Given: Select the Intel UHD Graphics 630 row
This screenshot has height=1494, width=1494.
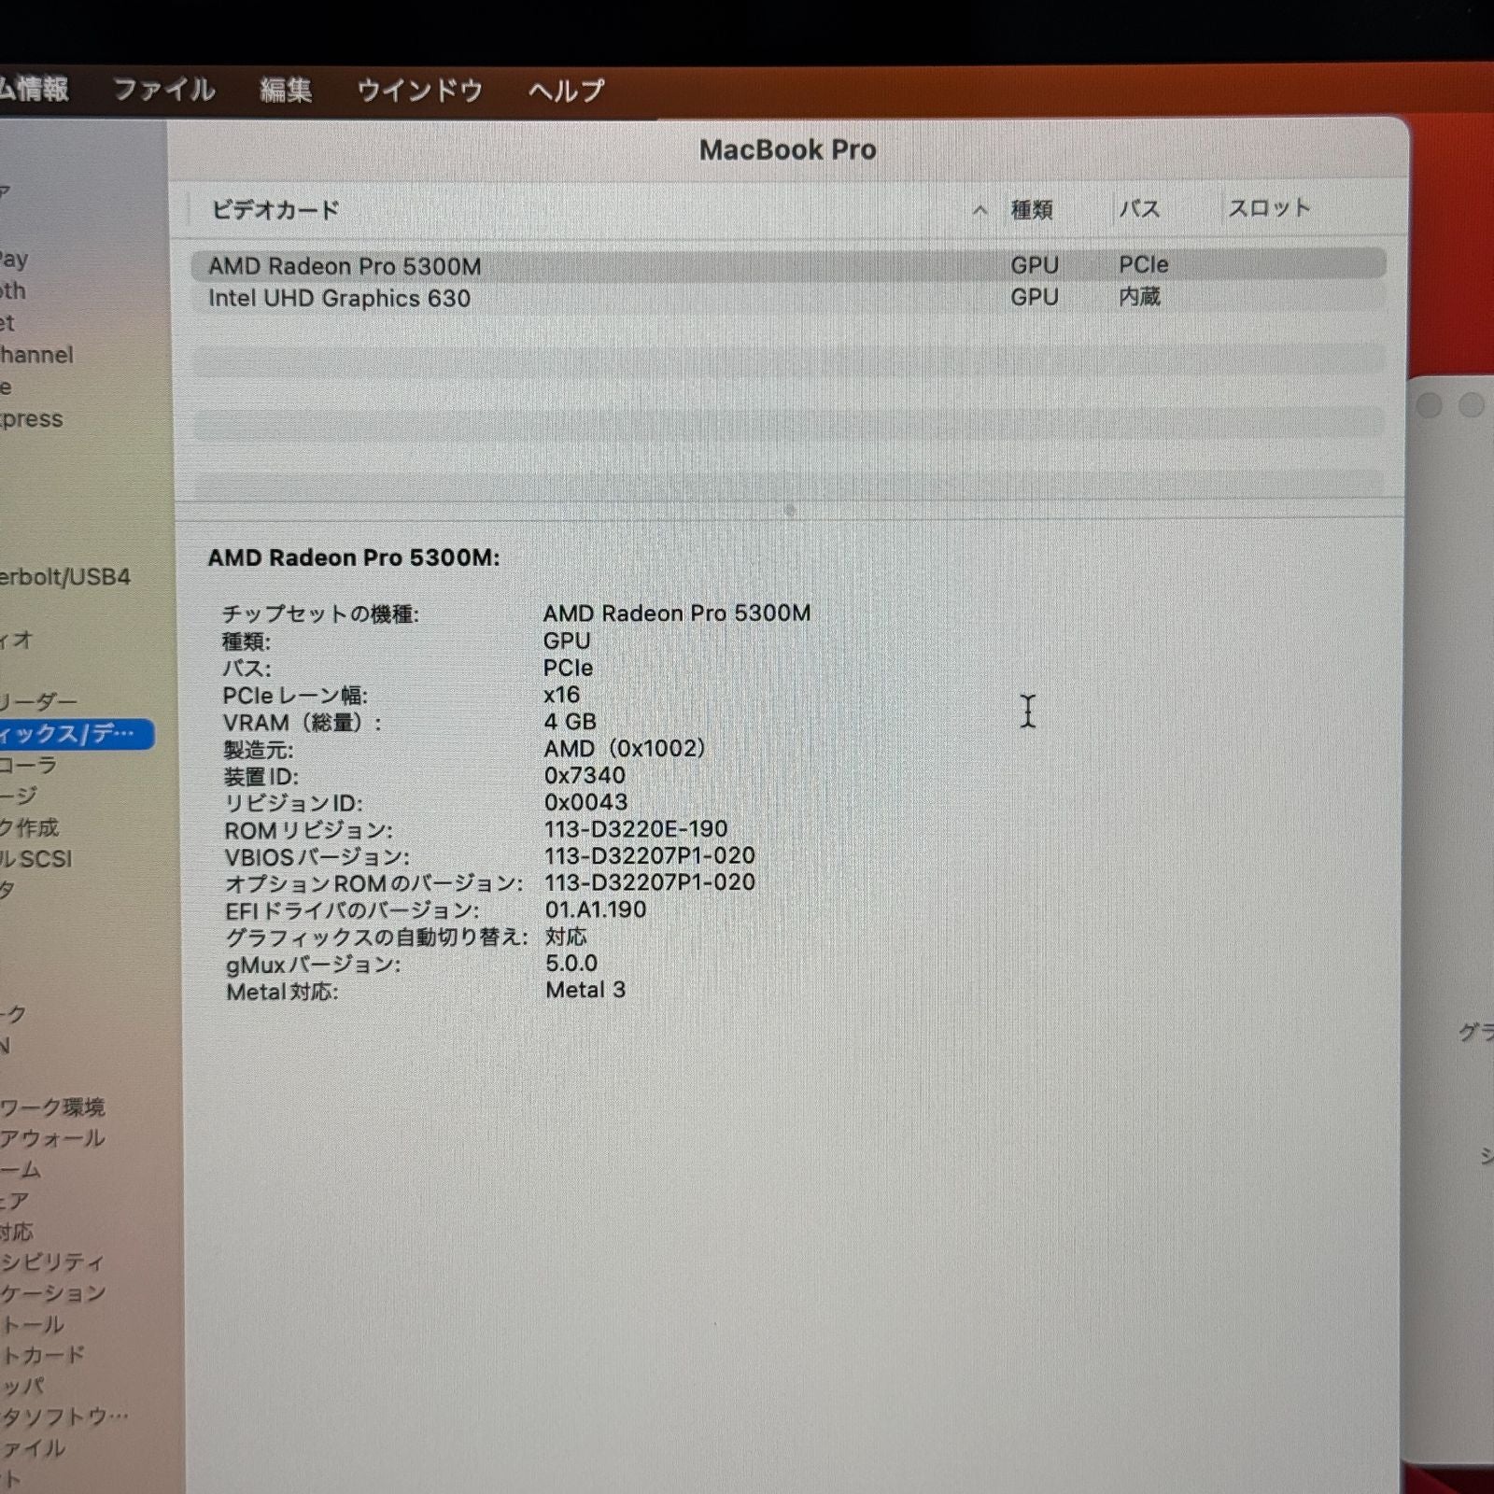Looking at the screenshot, I should click(x=788, y=298).
